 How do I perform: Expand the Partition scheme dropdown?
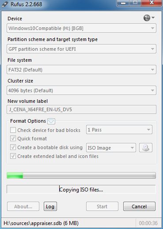tap(81, 49)
